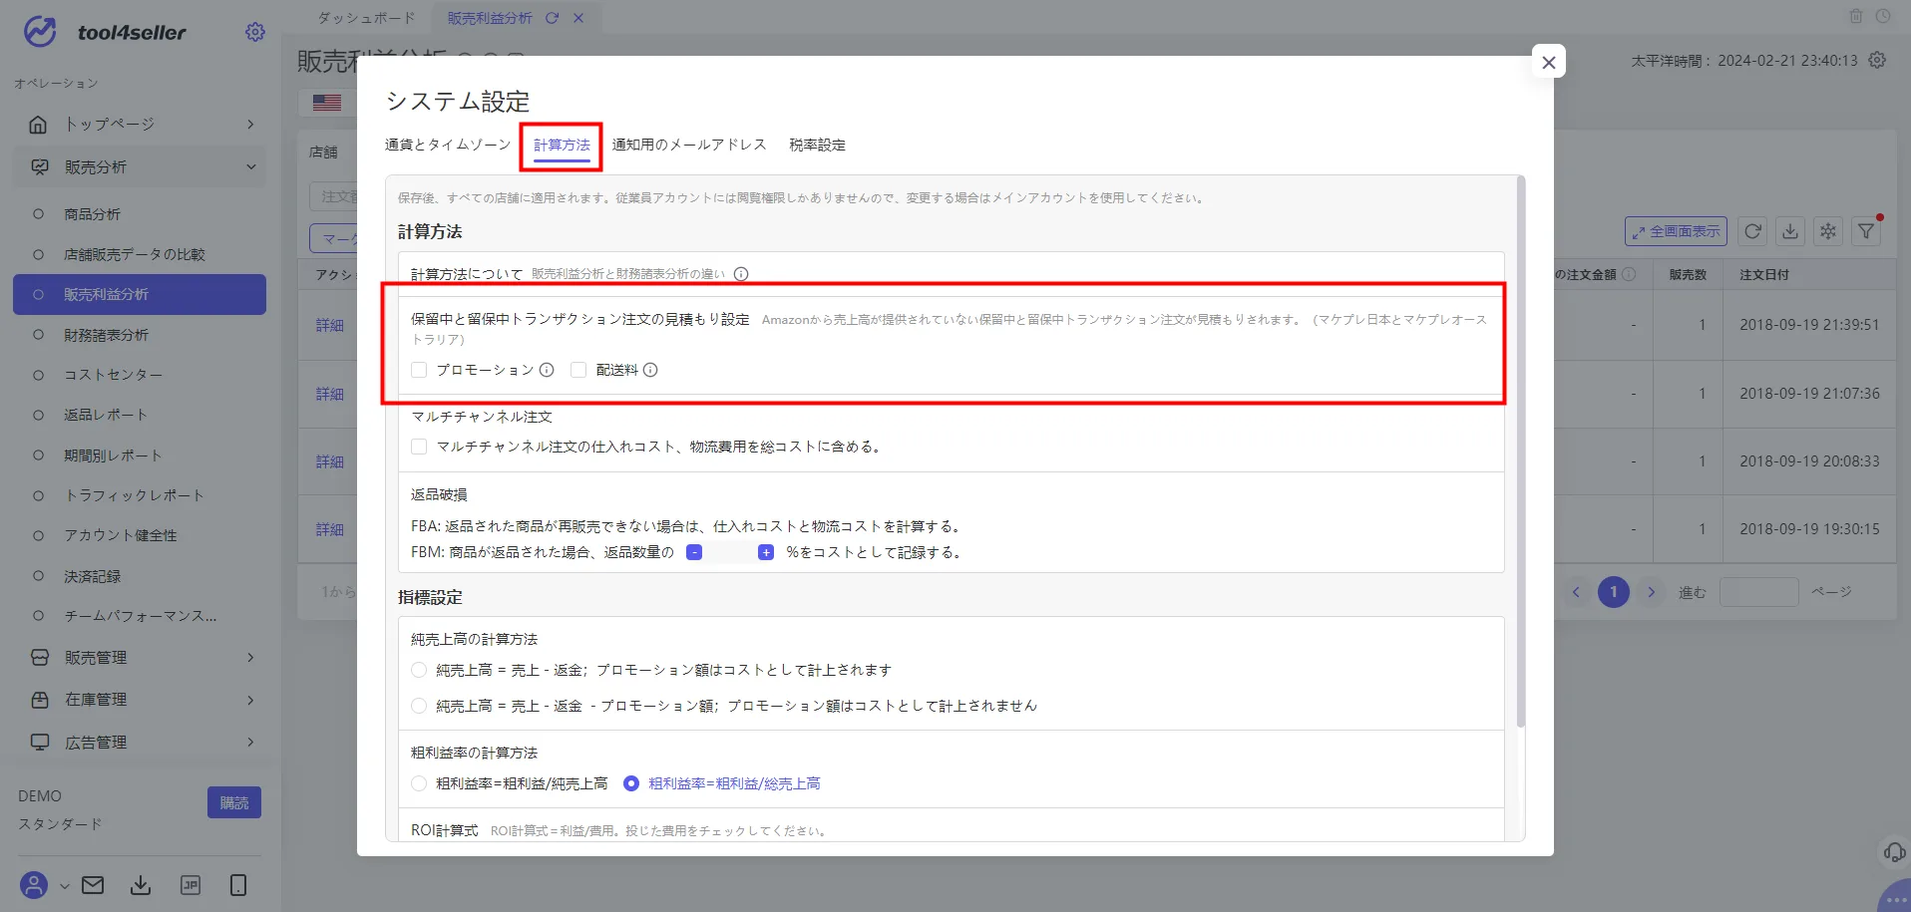Image resolution: width=1911 pixels, height=912 pixels.
Task: Enable the プロモーション checkbox
Action: [x=419, y=370]
